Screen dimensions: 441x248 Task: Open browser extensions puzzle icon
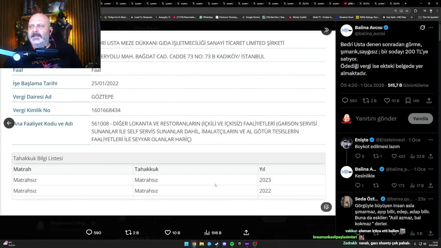tap(416, 11)
